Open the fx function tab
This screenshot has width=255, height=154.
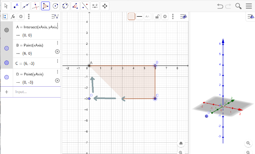coord(13,16)
